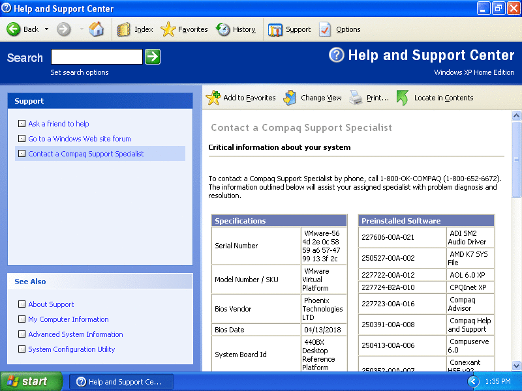
Task: Click the Favorites toolbar label
Action: 192,29
